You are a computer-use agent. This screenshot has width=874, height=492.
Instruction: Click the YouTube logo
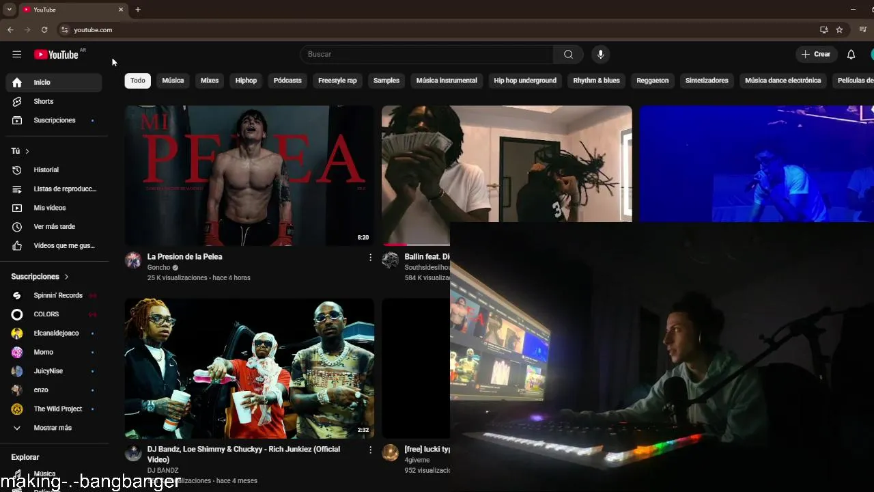57,54
